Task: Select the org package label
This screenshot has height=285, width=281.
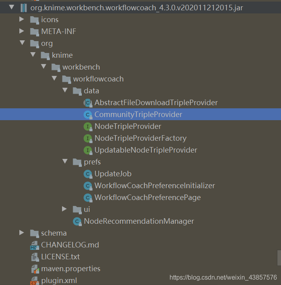Action: (x=47, y=43)
